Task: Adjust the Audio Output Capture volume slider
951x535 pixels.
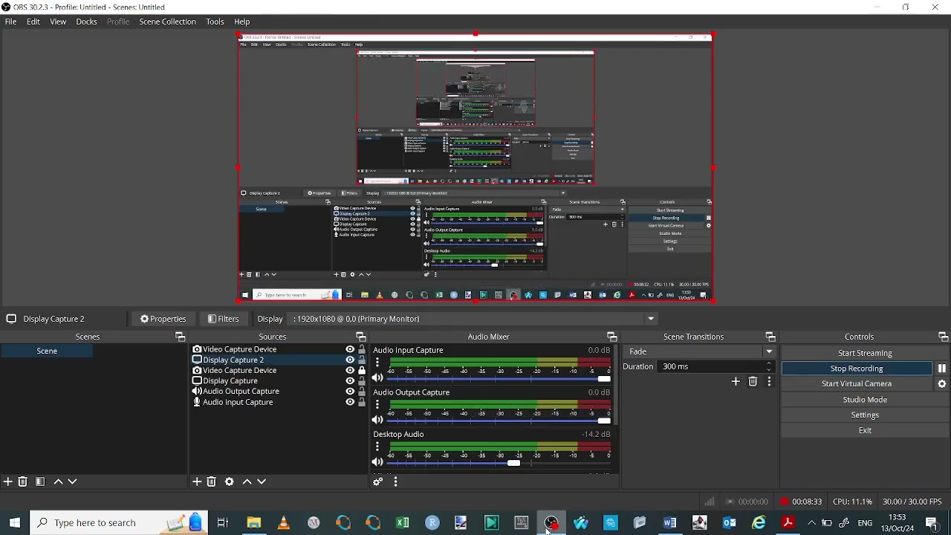Action: click(500, 422)
